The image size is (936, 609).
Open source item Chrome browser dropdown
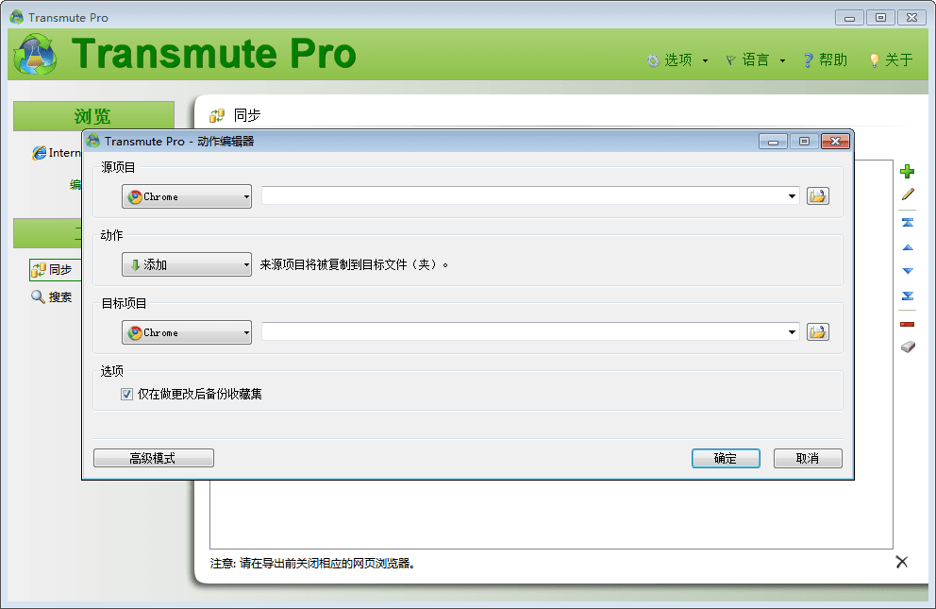[x=187, y=196]
